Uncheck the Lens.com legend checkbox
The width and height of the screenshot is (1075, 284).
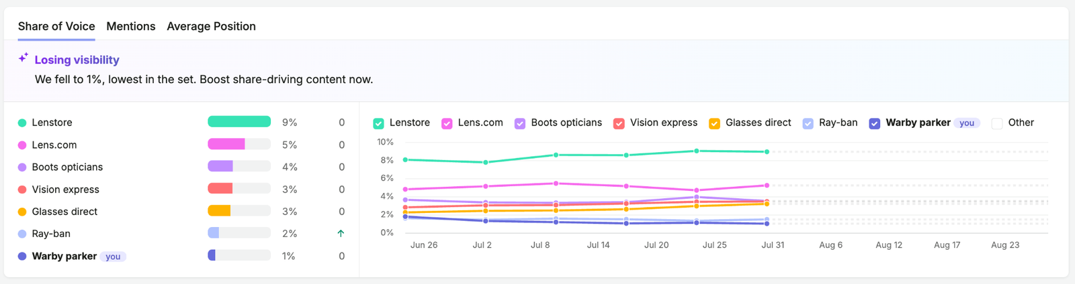coord(447,123)
